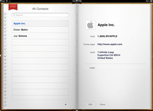Jump to the # index tab

click(5, 106)
